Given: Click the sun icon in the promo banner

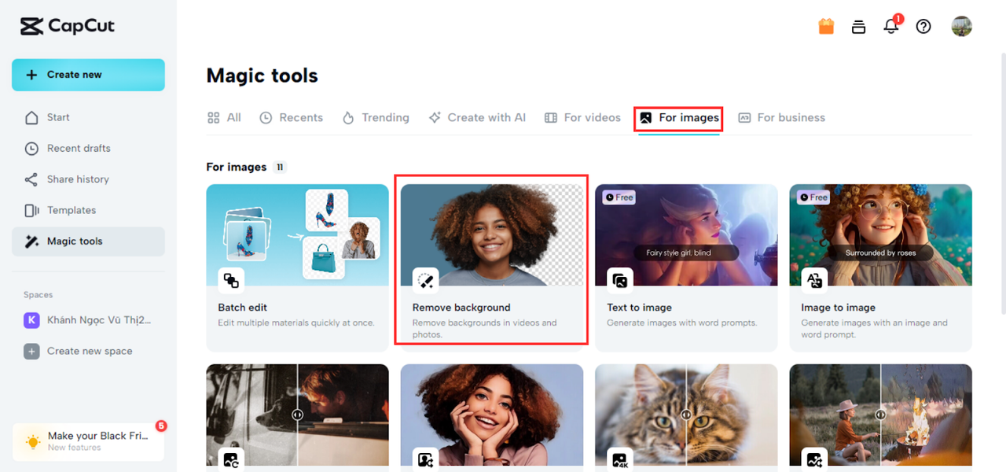Looking at the screenshot, I should (32, 442).
